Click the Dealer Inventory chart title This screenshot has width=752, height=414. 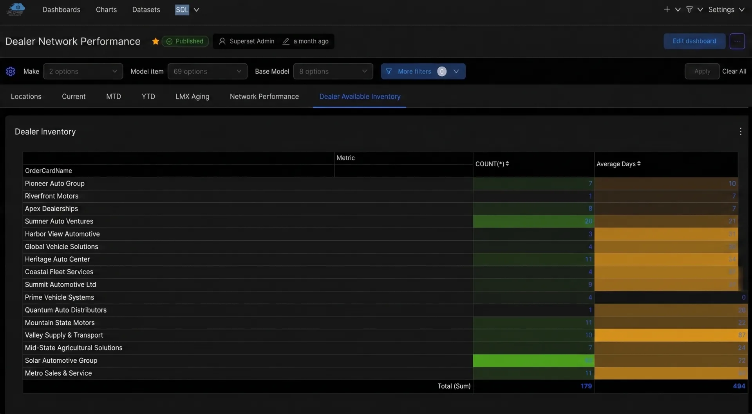45,131
